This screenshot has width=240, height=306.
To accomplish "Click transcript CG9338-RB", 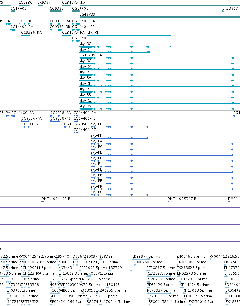I will click(x=60, y=27).
